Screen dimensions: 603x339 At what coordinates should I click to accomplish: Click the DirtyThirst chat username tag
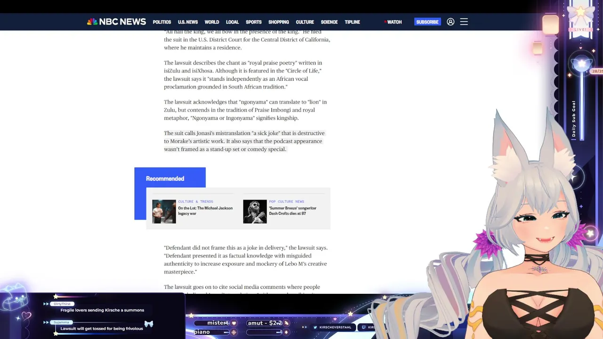coord(62,304)
